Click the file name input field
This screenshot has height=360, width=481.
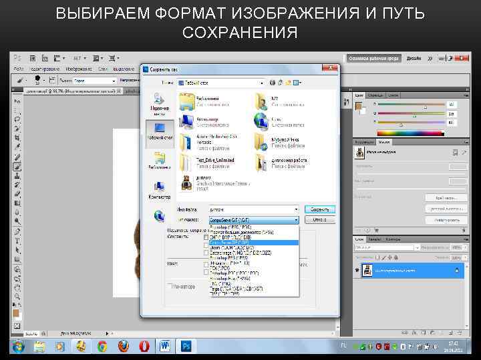point(254,210)
